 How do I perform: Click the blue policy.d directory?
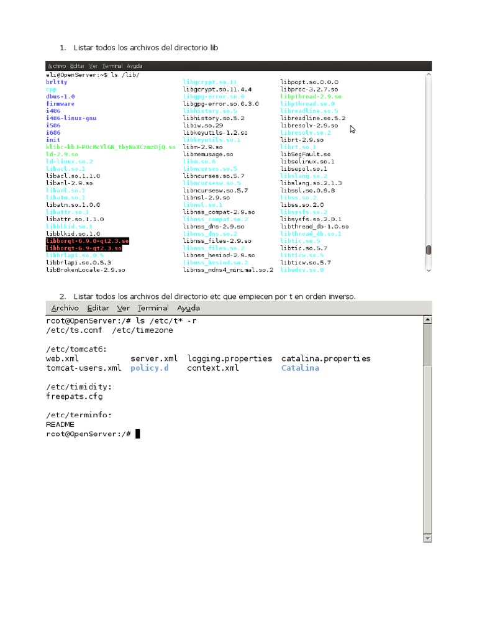[150, 368]
